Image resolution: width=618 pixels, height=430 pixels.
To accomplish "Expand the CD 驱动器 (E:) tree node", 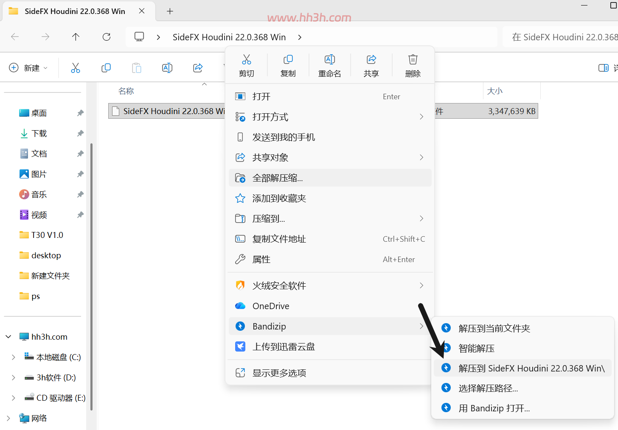I will coord(14,398).
